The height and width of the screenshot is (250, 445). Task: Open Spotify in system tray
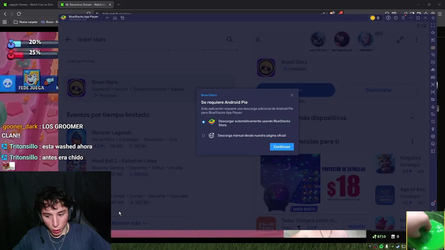pos(381,247)
